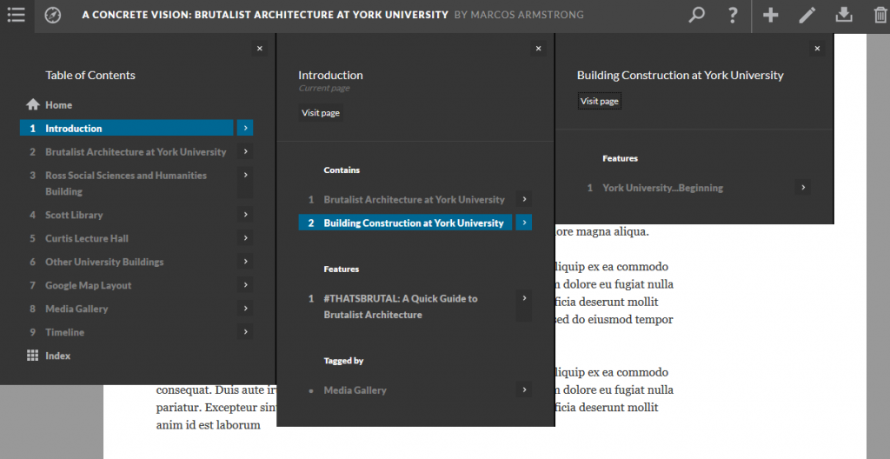
Task: Click Visit page in Introduction panel
Action: point(321,113)
